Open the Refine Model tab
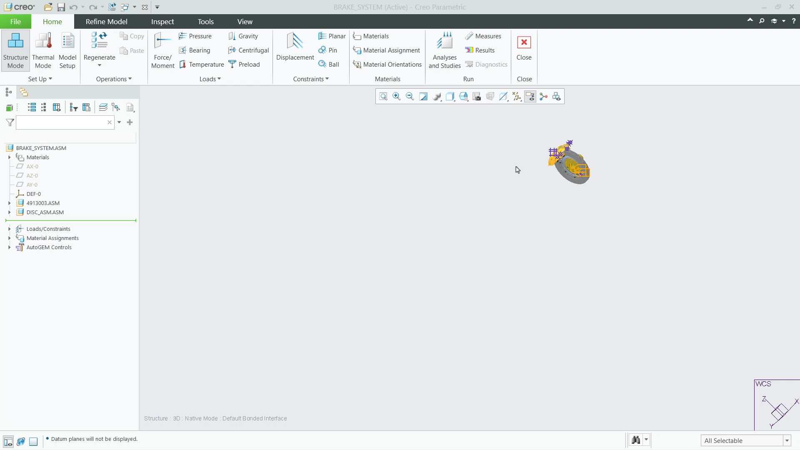800x450 pixels. pos(106,22)
